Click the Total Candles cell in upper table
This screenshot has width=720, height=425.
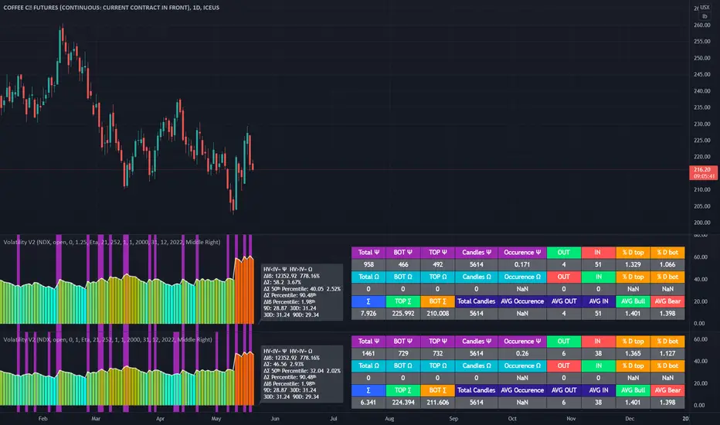point(476,301)
